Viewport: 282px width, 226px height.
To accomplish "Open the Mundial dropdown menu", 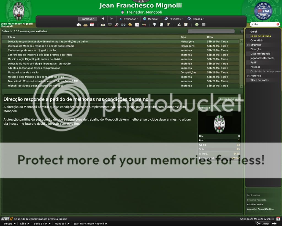I will [x=151, y=19].
